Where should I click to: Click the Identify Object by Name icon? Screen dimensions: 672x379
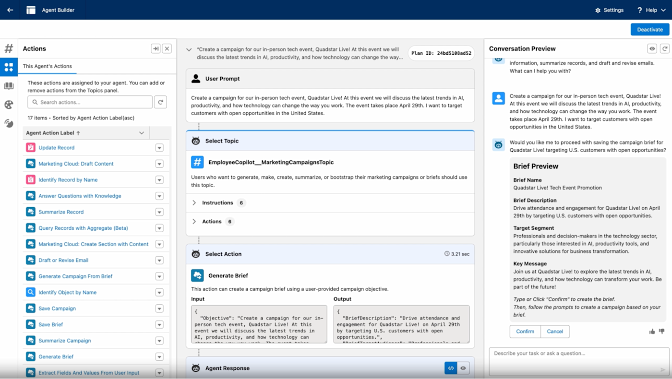point(31,292)
